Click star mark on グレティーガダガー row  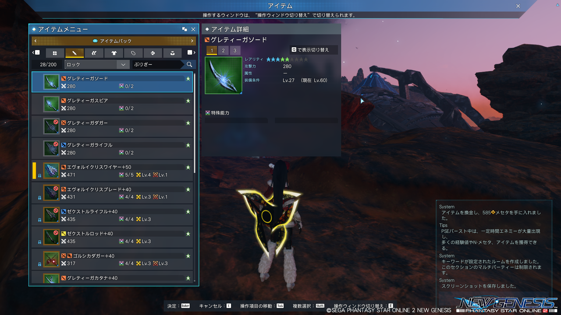coord(188,123)
